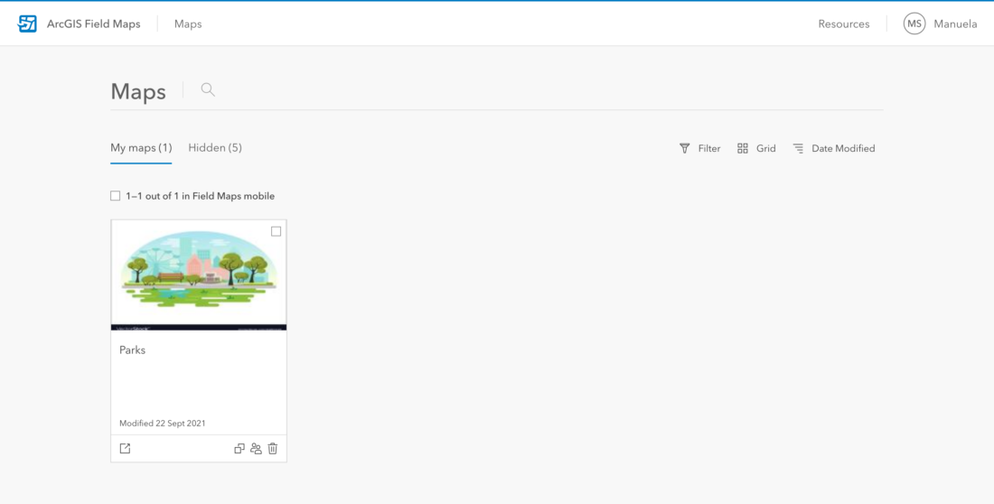
Task: Click the Parks map title
Action: point(133,350)
